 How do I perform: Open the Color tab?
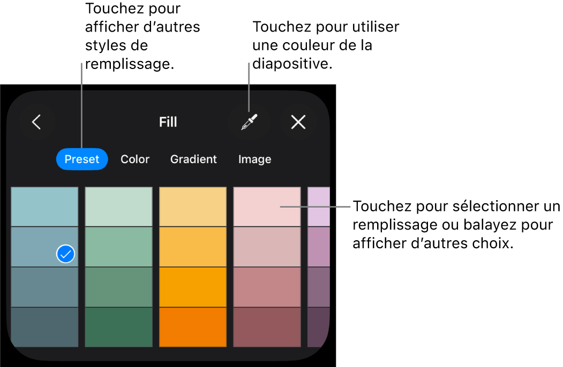click(x=135, y=159)
